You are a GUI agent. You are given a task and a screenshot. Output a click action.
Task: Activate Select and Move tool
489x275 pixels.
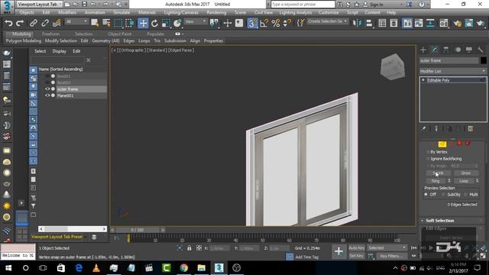click(143, 23)
